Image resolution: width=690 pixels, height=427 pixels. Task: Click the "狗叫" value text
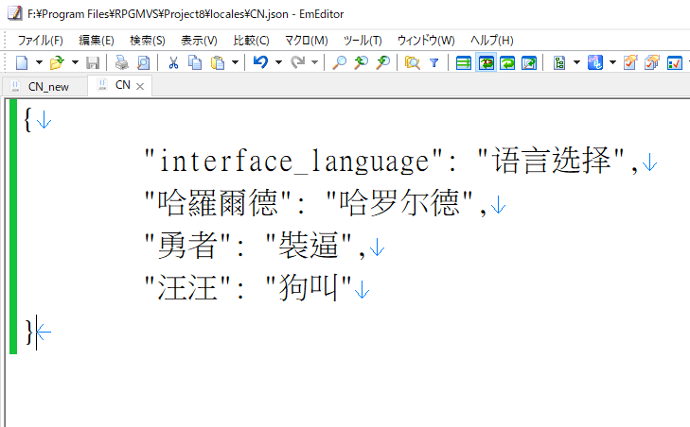pos(309,288)
